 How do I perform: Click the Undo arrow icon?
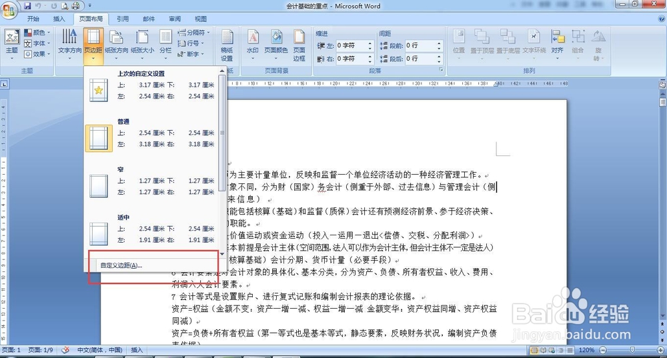click(x=38, y=6)
